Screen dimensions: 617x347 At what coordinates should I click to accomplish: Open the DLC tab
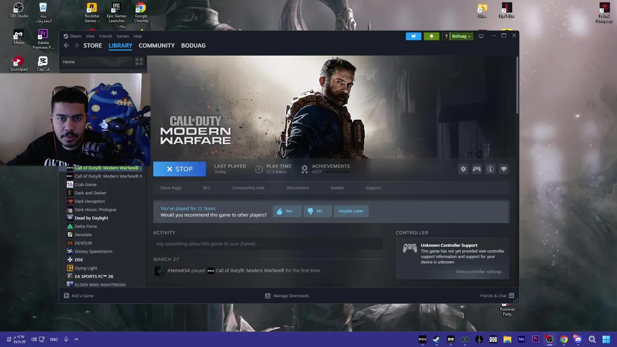click(x=207, y=188)
